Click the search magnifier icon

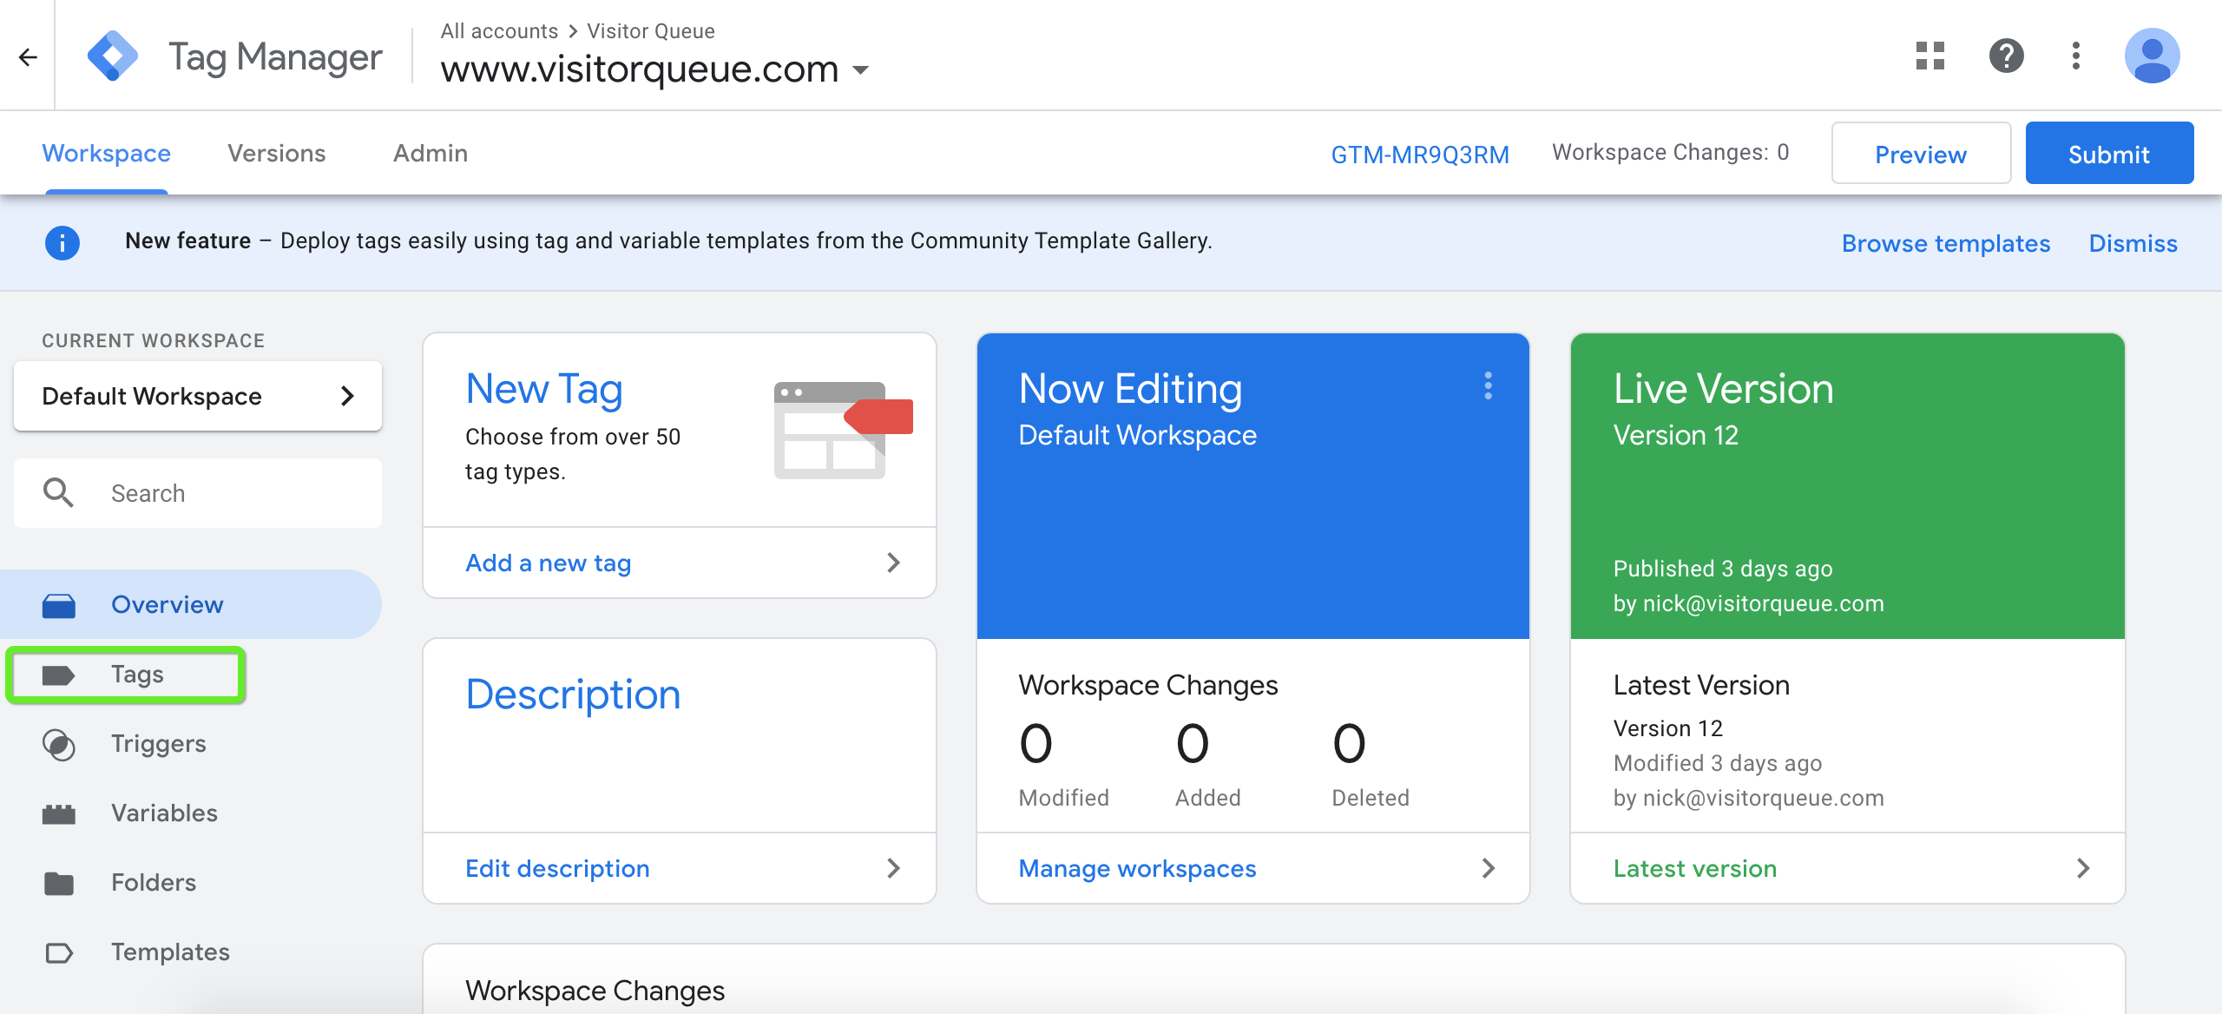coord(59,492)
